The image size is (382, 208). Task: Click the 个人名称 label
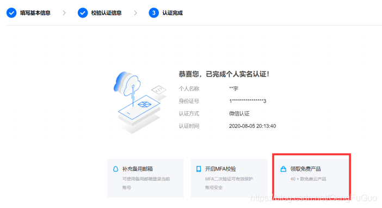pyautogui.click(x=189, y=89)
